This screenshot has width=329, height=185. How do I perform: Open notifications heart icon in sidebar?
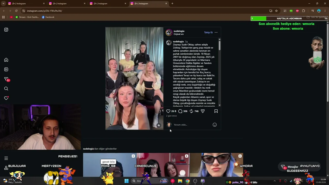pyautogui.click(x=6, y=98)
